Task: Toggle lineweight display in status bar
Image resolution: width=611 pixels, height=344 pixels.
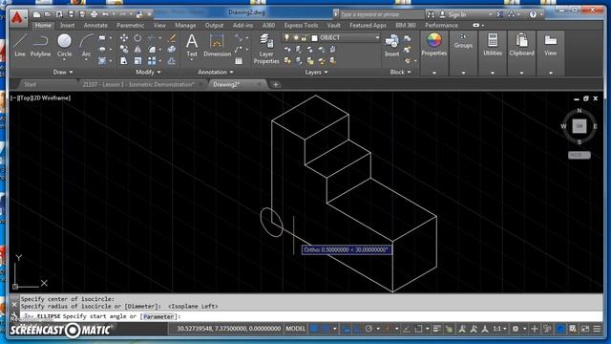Action: coord(437,329)
